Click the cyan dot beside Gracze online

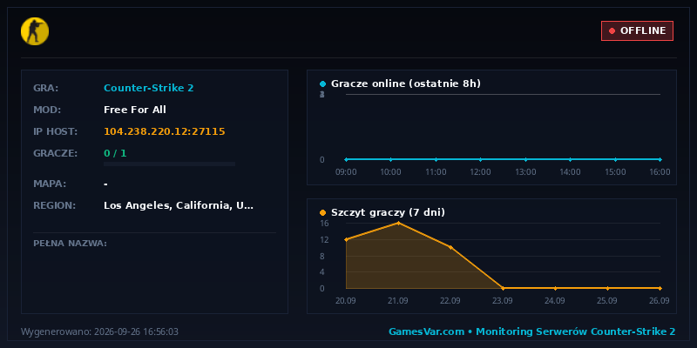coord(322,84)
